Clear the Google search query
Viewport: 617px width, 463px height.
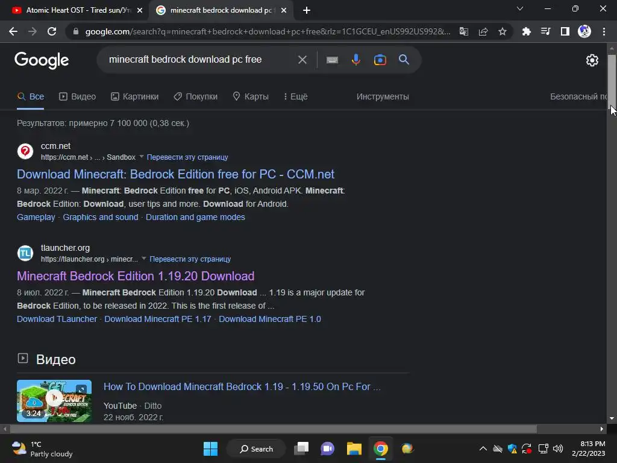(x=302, y=60)
